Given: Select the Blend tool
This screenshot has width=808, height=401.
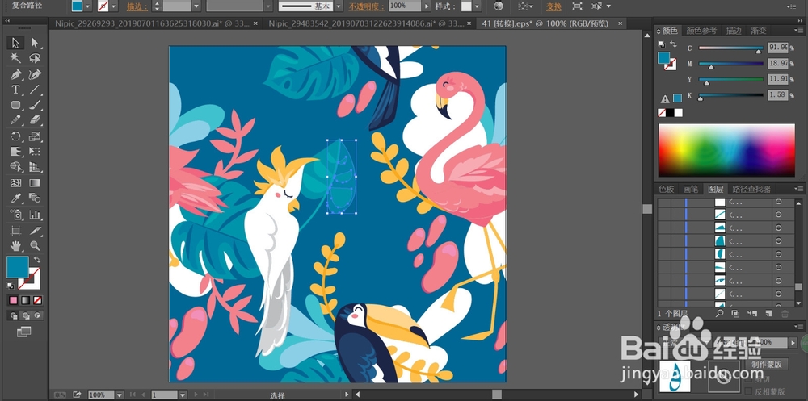Looking at the screenshot, I should 35,198.
